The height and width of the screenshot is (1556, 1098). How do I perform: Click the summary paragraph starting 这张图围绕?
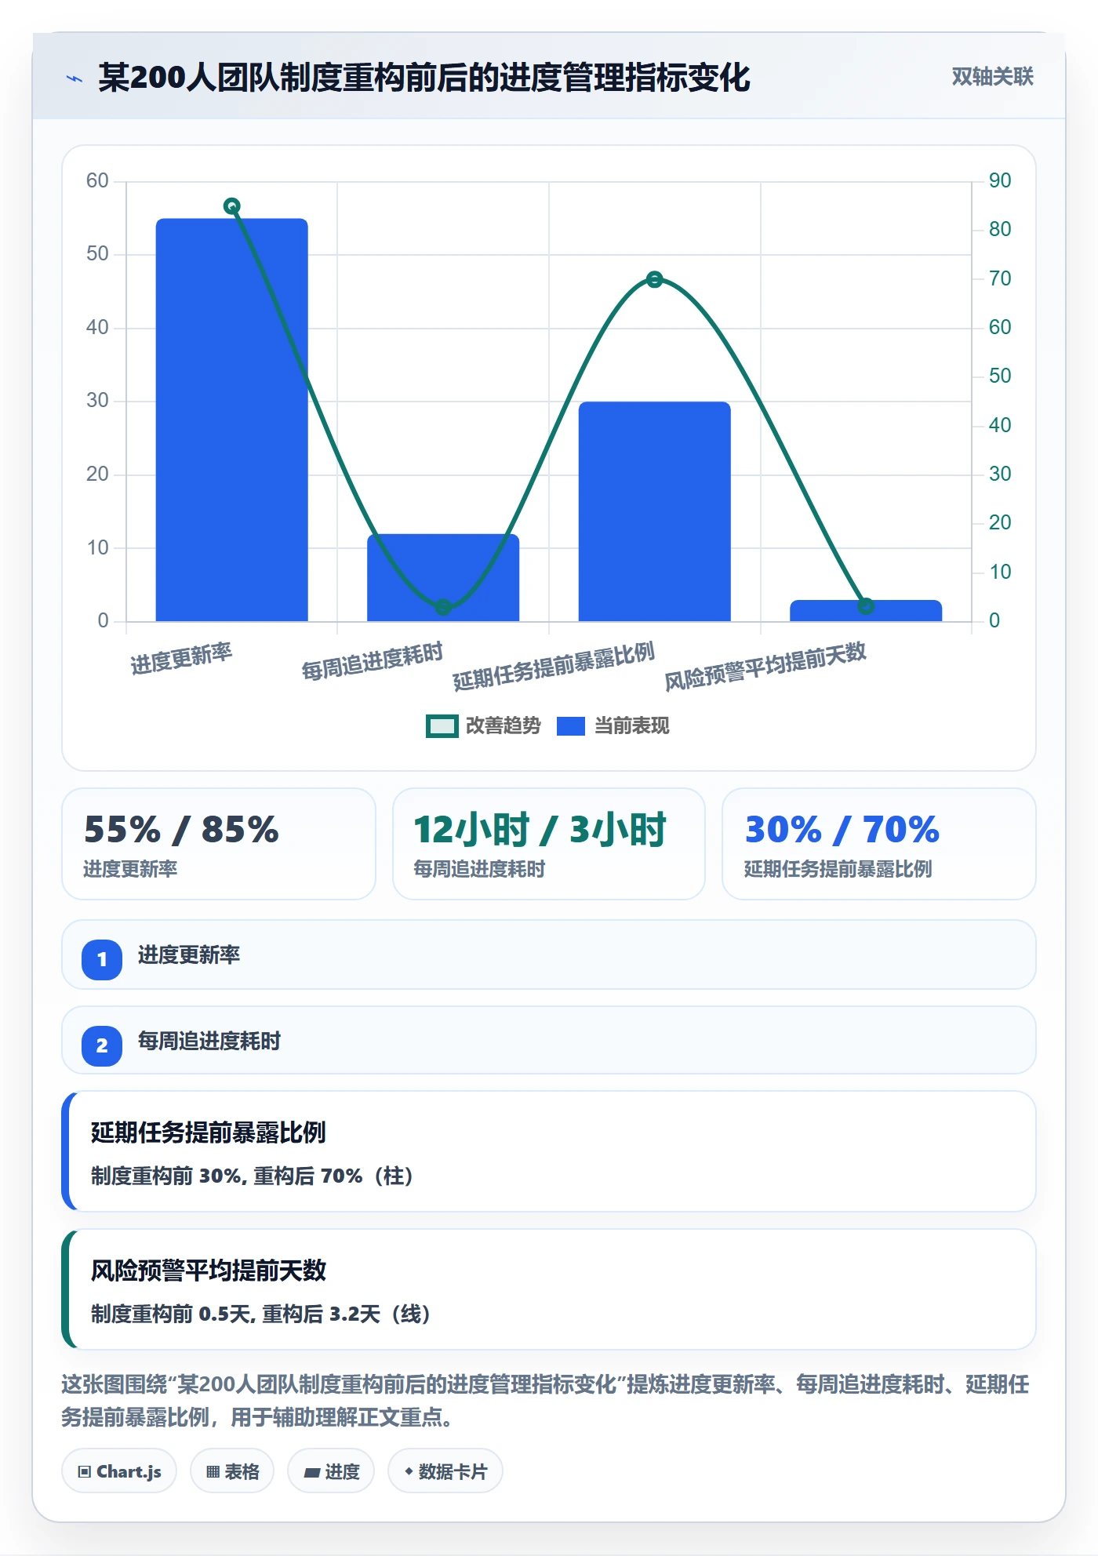546,1401
